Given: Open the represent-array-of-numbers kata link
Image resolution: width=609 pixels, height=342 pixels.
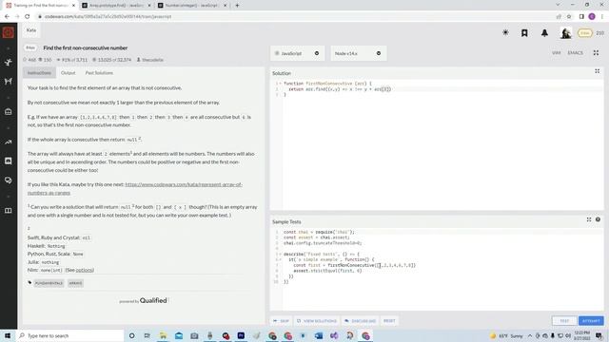Looking at the screenshot, I should click(135, 188).
